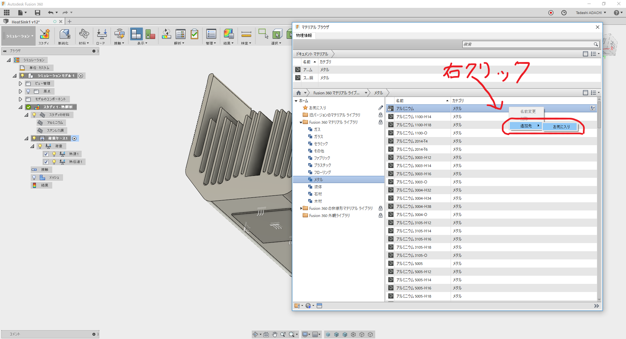Choose お気に入り in the context submenu
This screenshot has height=339, width=626.
pos(561,127)
